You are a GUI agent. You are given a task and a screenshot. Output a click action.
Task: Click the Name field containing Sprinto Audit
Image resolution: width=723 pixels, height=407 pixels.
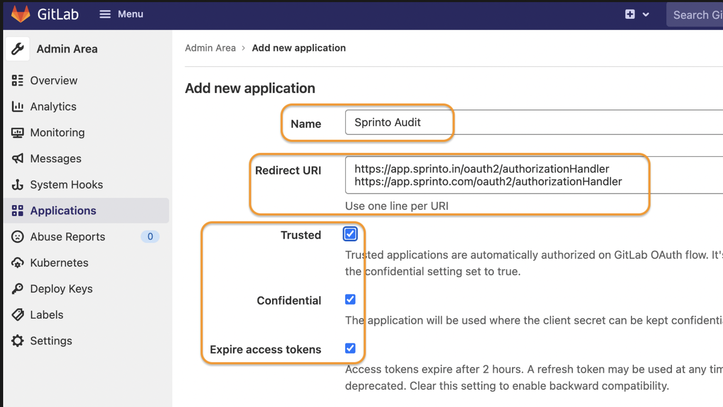click(x=526, y=123)
